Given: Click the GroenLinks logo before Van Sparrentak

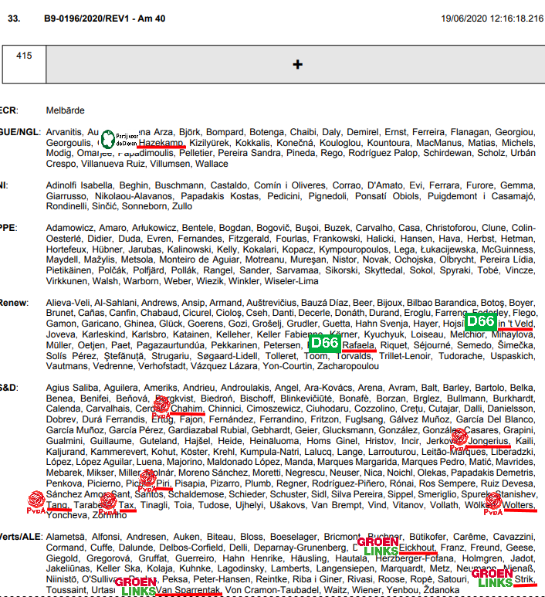Looking at the screenshot, I should coord(136,587).
